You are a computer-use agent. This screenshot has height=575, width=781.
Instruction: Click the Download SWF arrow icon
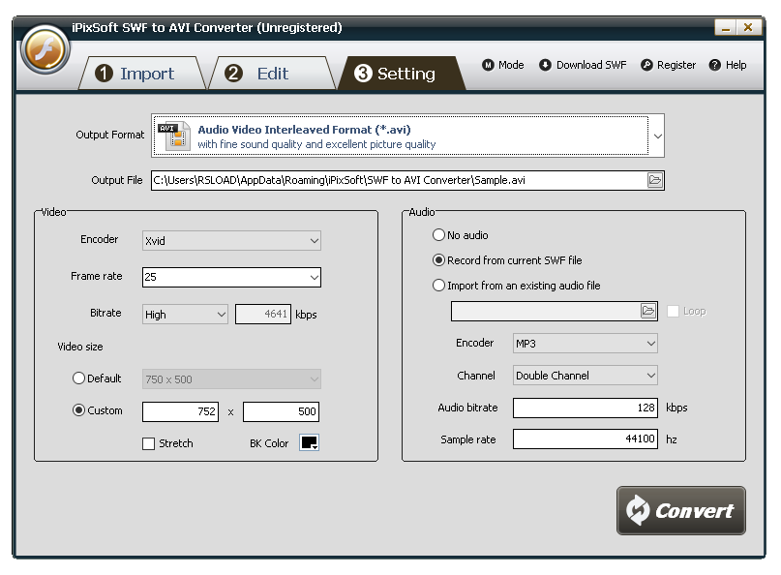(x=545, y=65)
